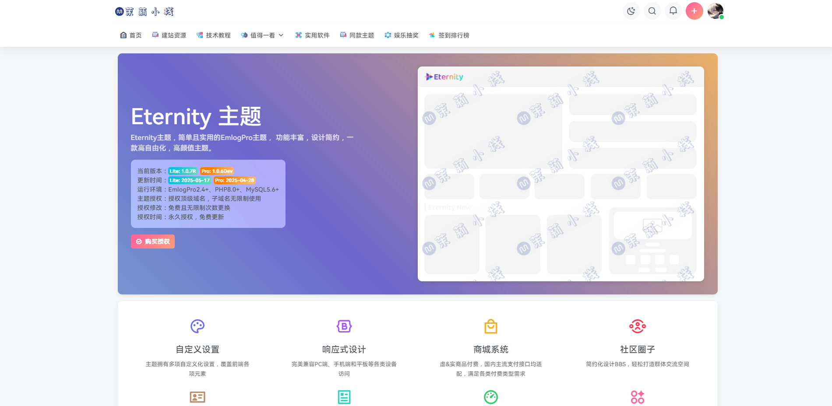Click the Eternity 主题 heading
832x406 pixels.
pos(196,116)
